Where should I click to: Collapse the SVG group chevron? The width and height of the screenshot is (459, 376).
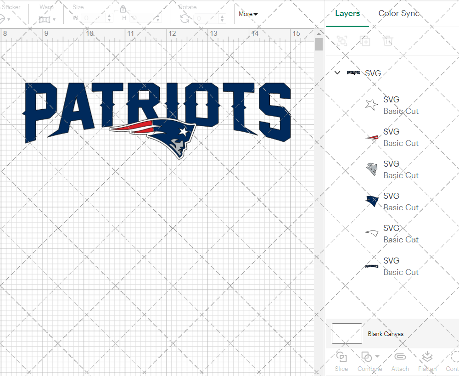337,73
